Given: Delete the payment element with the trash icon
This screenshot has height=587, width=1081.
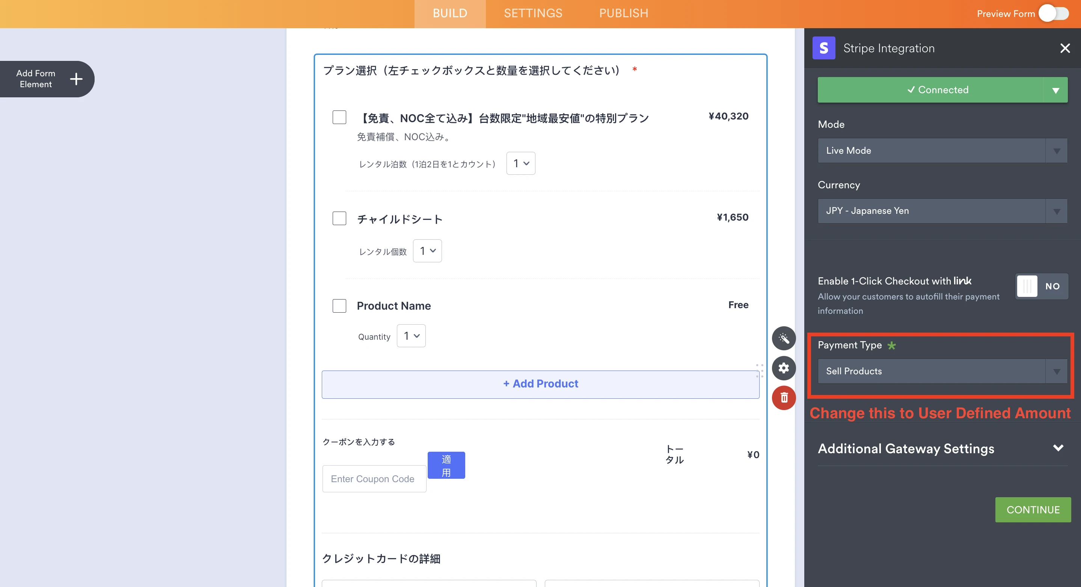Looking at the screenshot, I should [x=784, y=398].
